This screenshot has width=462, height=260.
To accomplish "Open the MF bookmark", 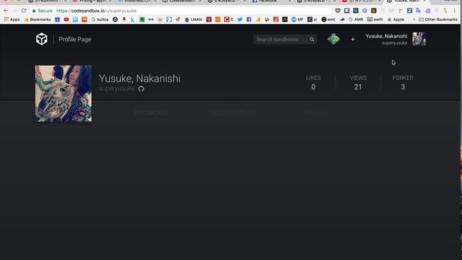I will [x=297, y=19].
